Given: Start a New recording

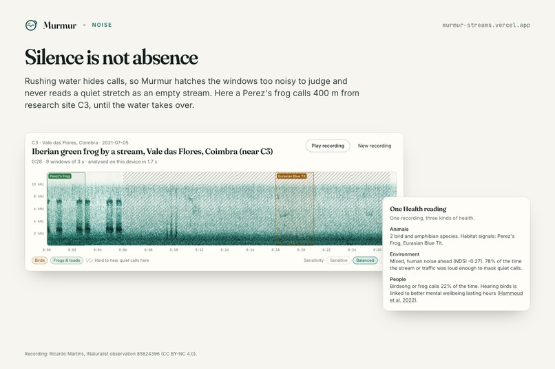Looking at the screenshot, I should coord(375,146).
